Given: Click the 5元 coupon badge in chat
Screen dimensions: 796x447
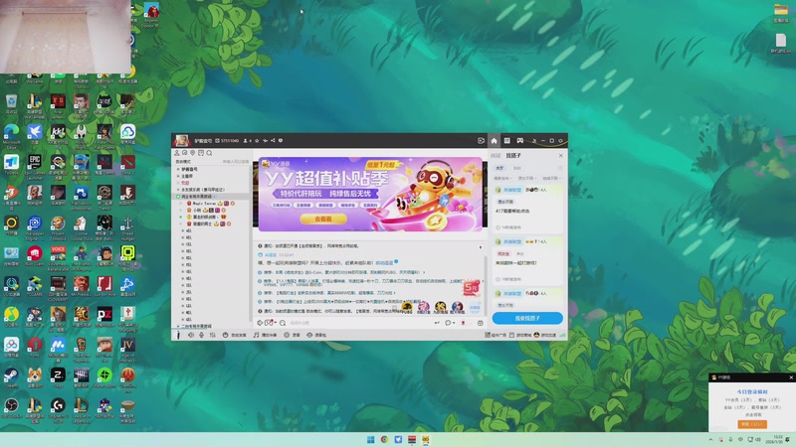Looking at the screenshot, I should coord(471,288).
